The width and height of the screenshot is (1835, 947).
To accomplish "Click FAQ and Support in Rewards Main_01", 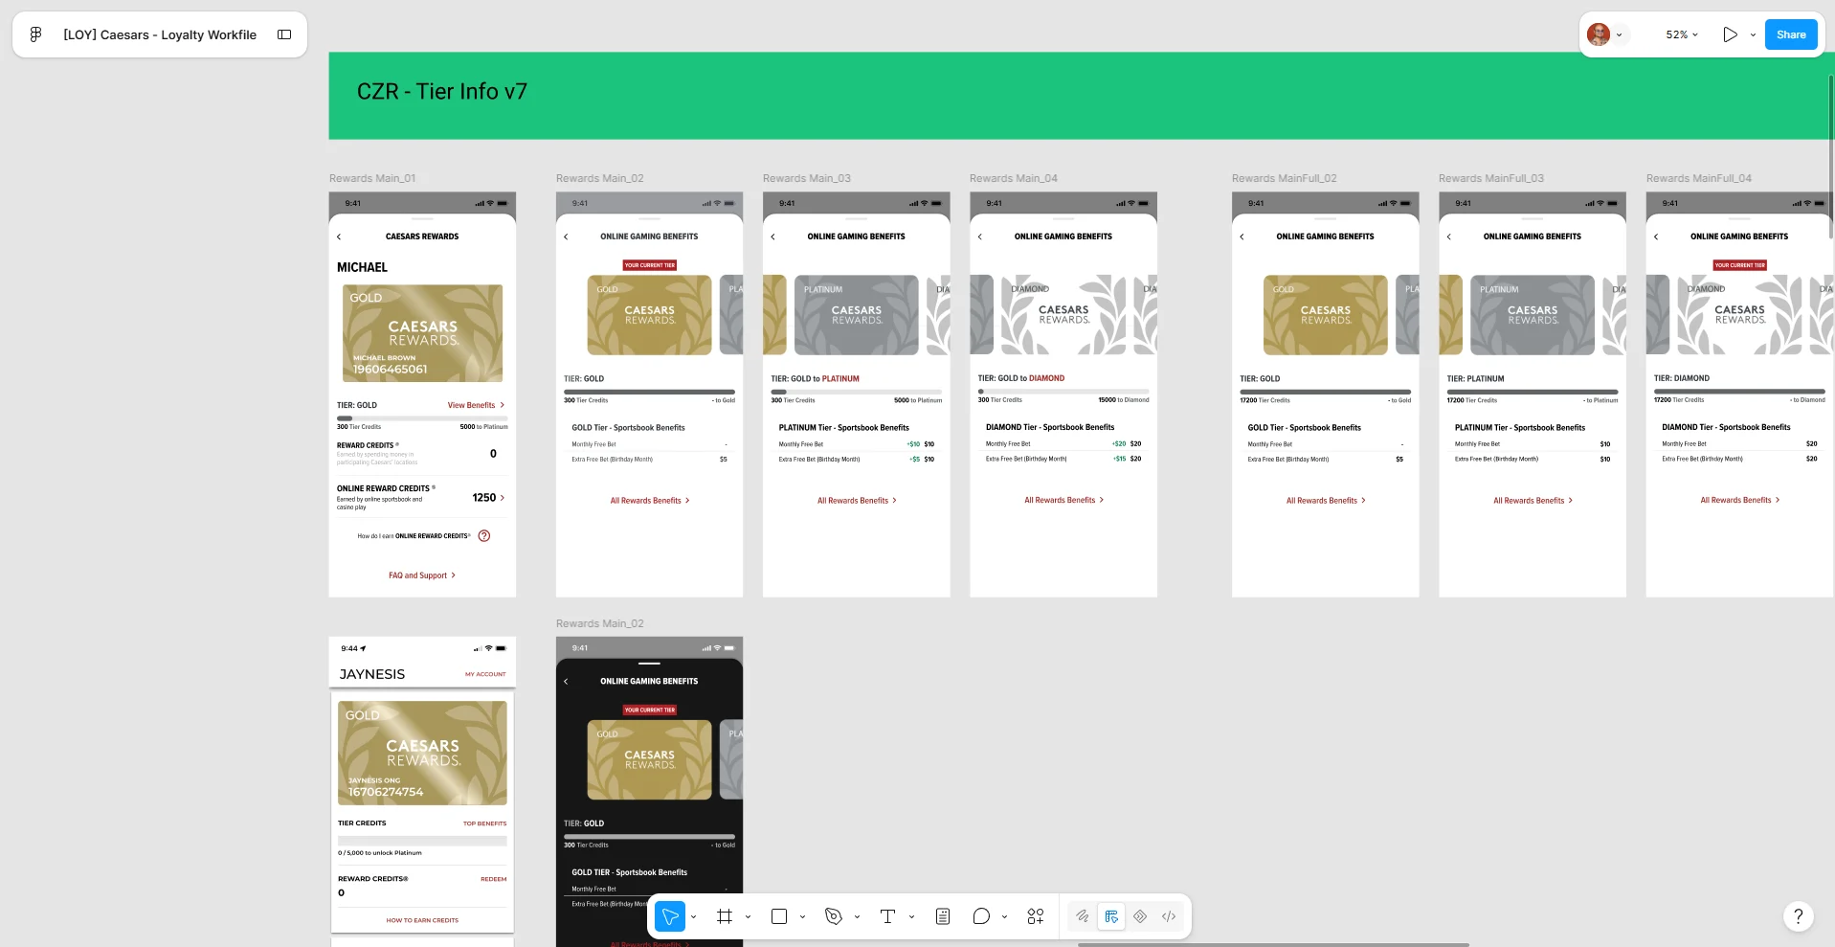I will (422, 575).
